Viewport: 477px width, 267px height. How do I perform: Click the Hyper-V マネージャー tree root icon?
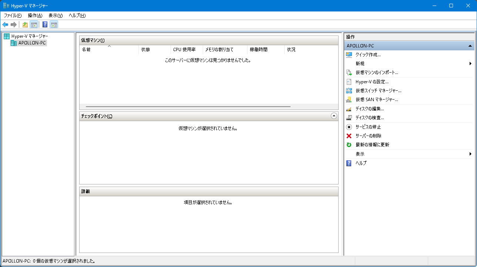(x=7, y=36)
